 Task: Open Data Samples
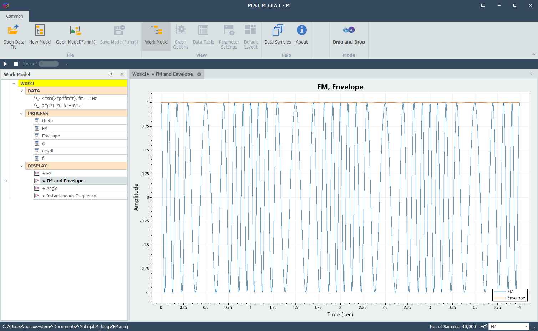click(278, 35)
